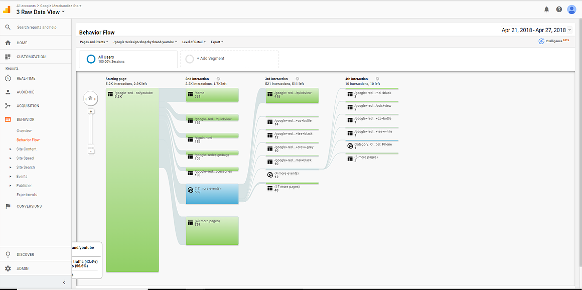Select Behavior Flow in the sidebar

click(x=28, y=140)
